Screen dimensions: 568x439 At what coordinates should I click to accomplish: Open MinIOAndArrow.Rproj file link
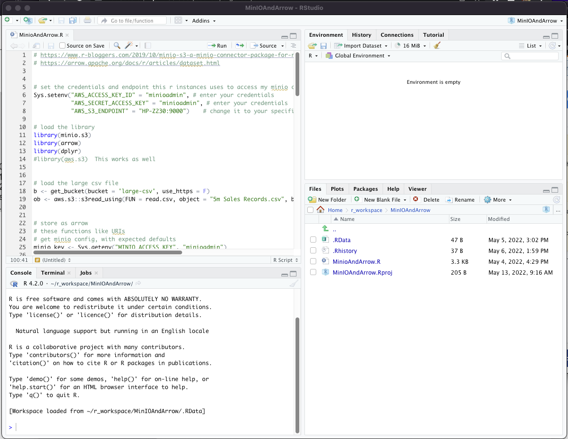pyautogui.click(x=362, y=272)
